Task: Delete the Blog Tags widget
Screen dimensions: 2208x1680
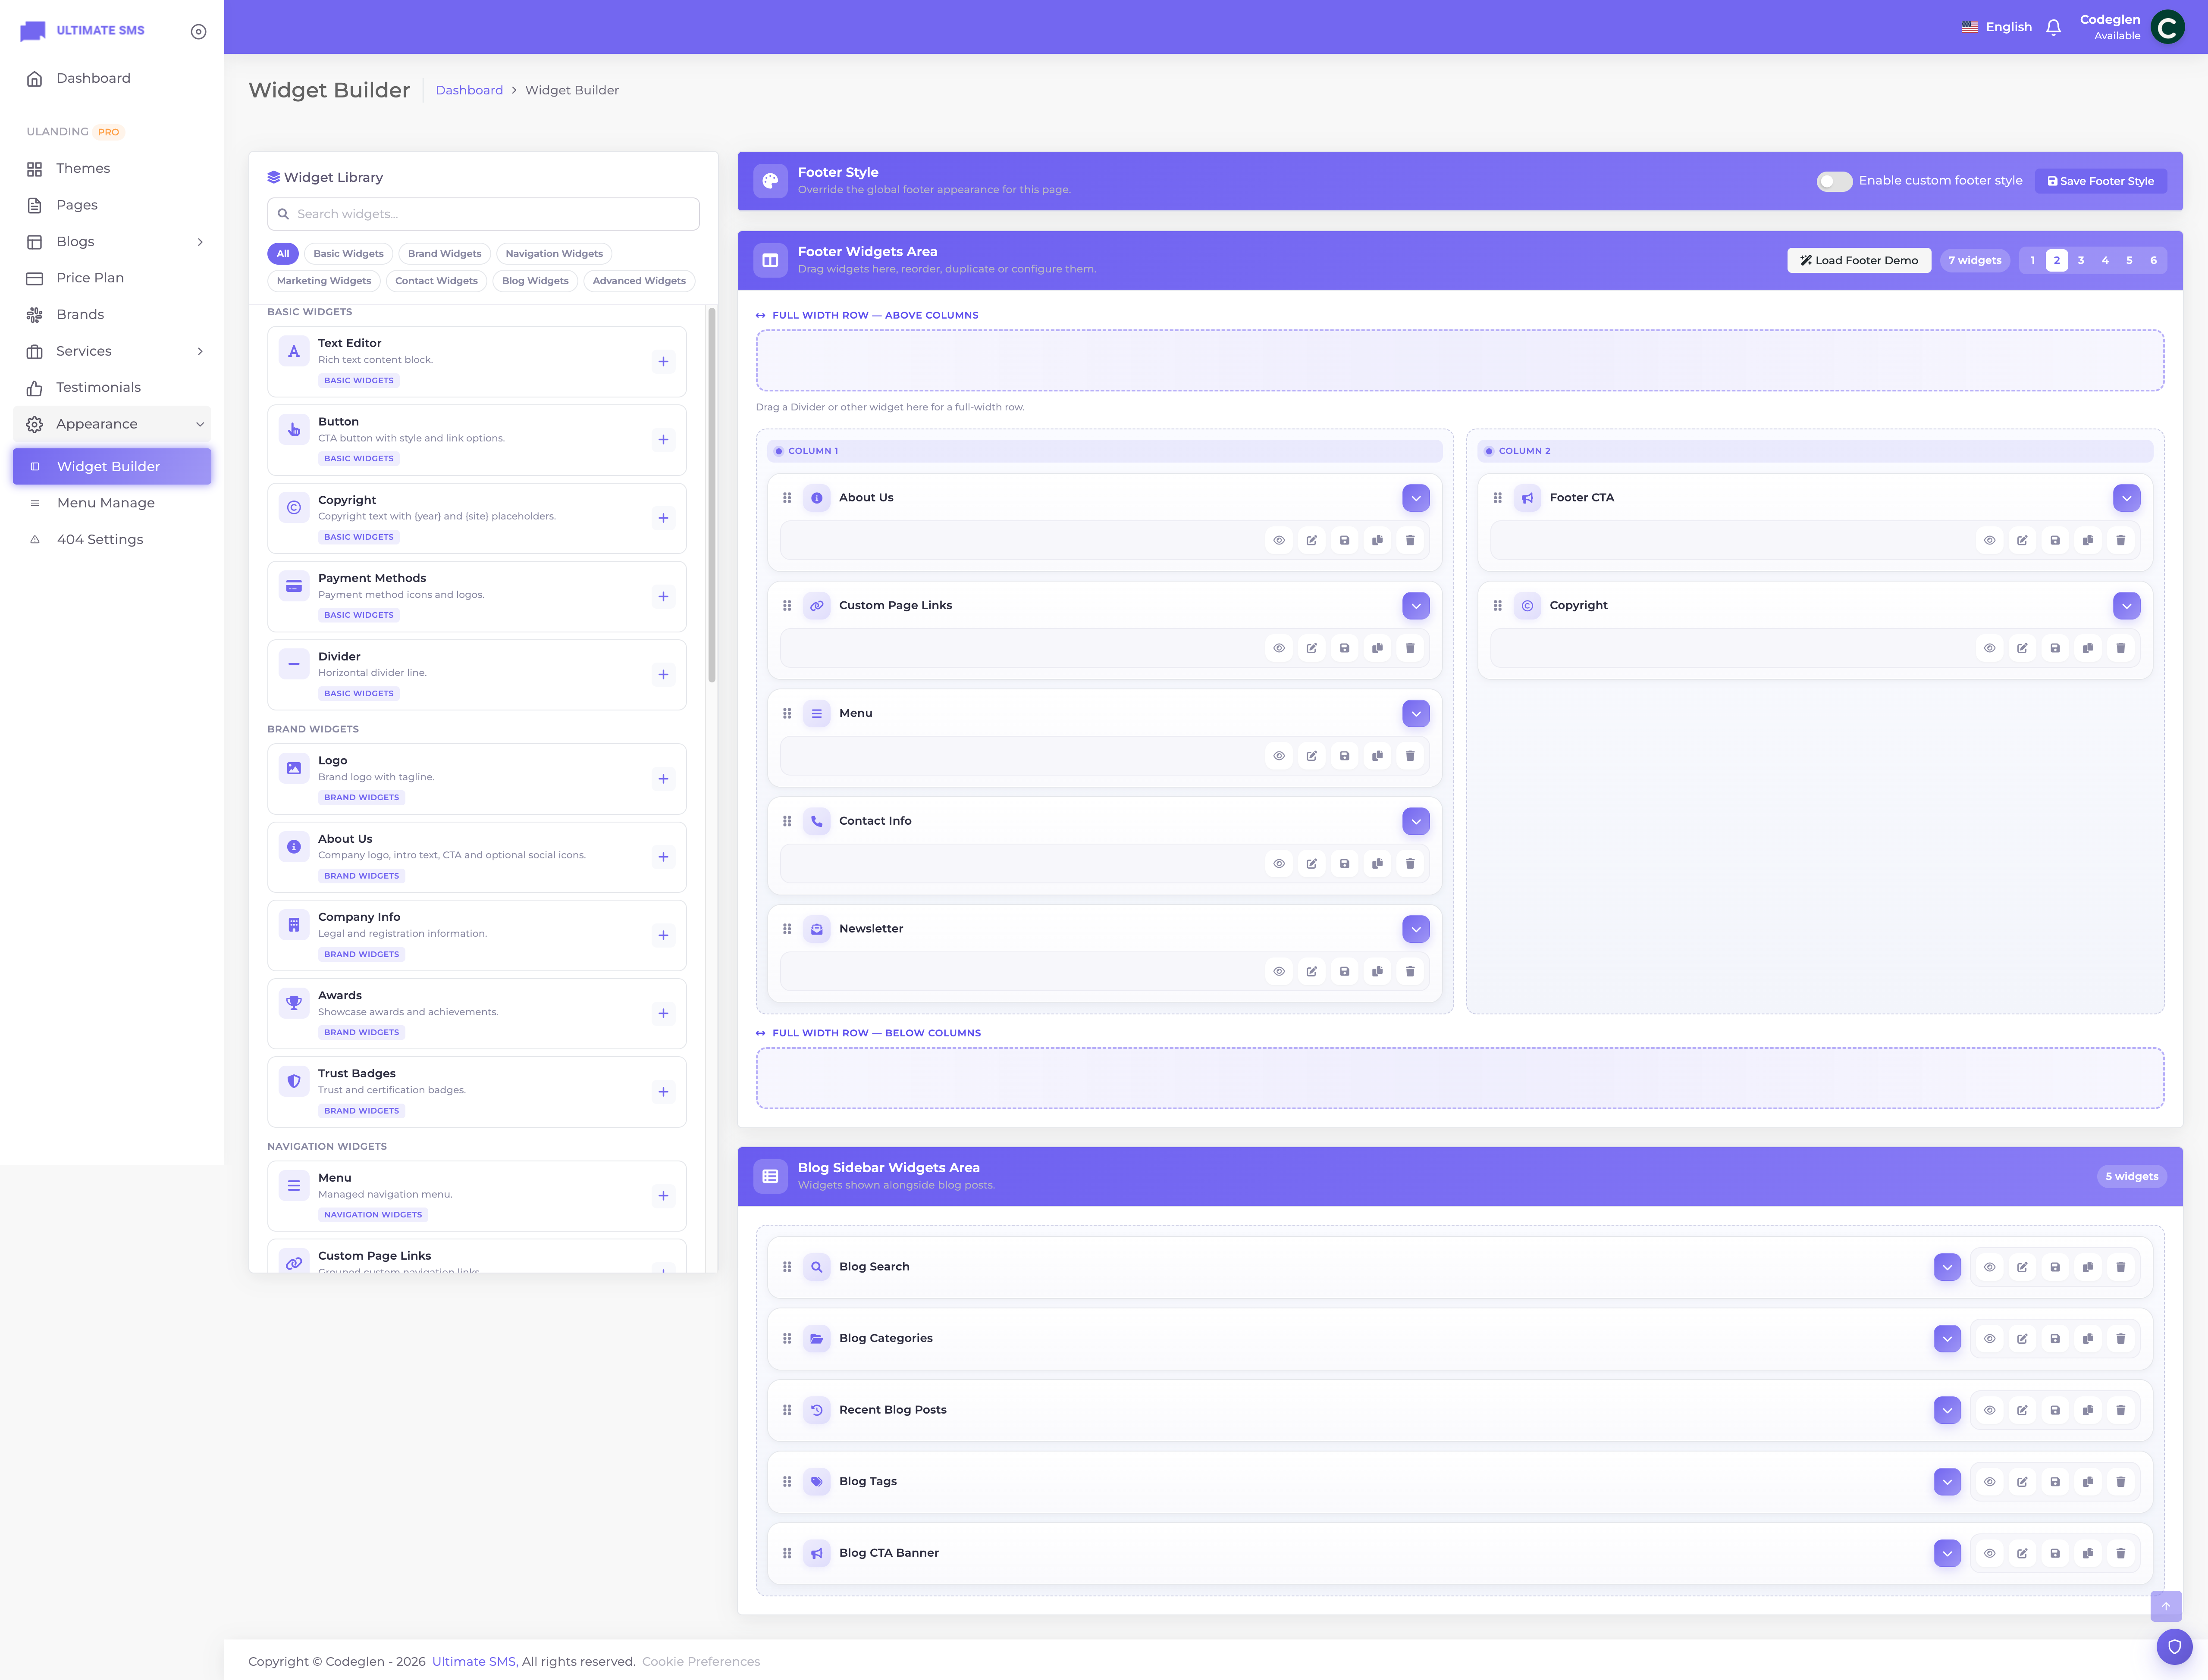Action: [x=2121, y=1482]
